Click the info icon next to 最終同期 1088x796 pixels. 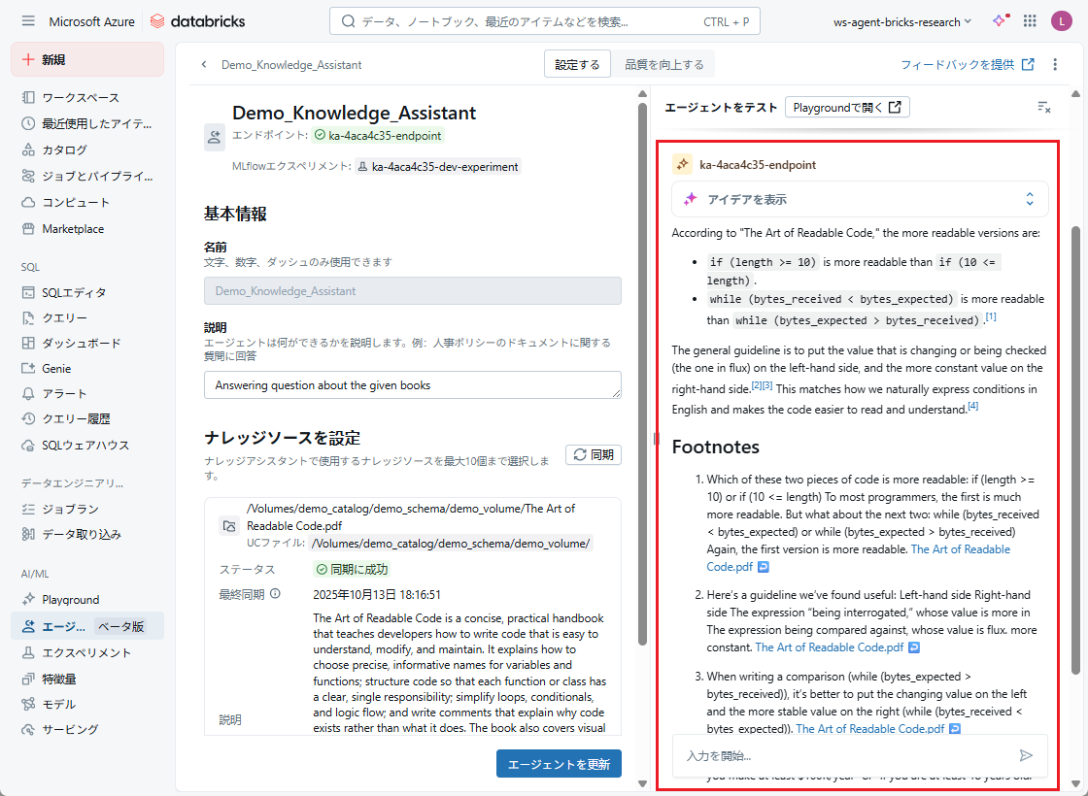275,594
